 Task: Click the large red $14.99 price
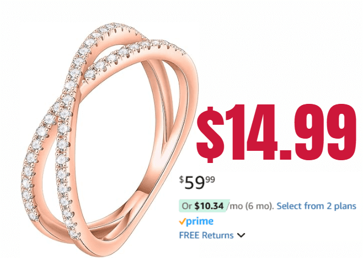tap(276, 133)
